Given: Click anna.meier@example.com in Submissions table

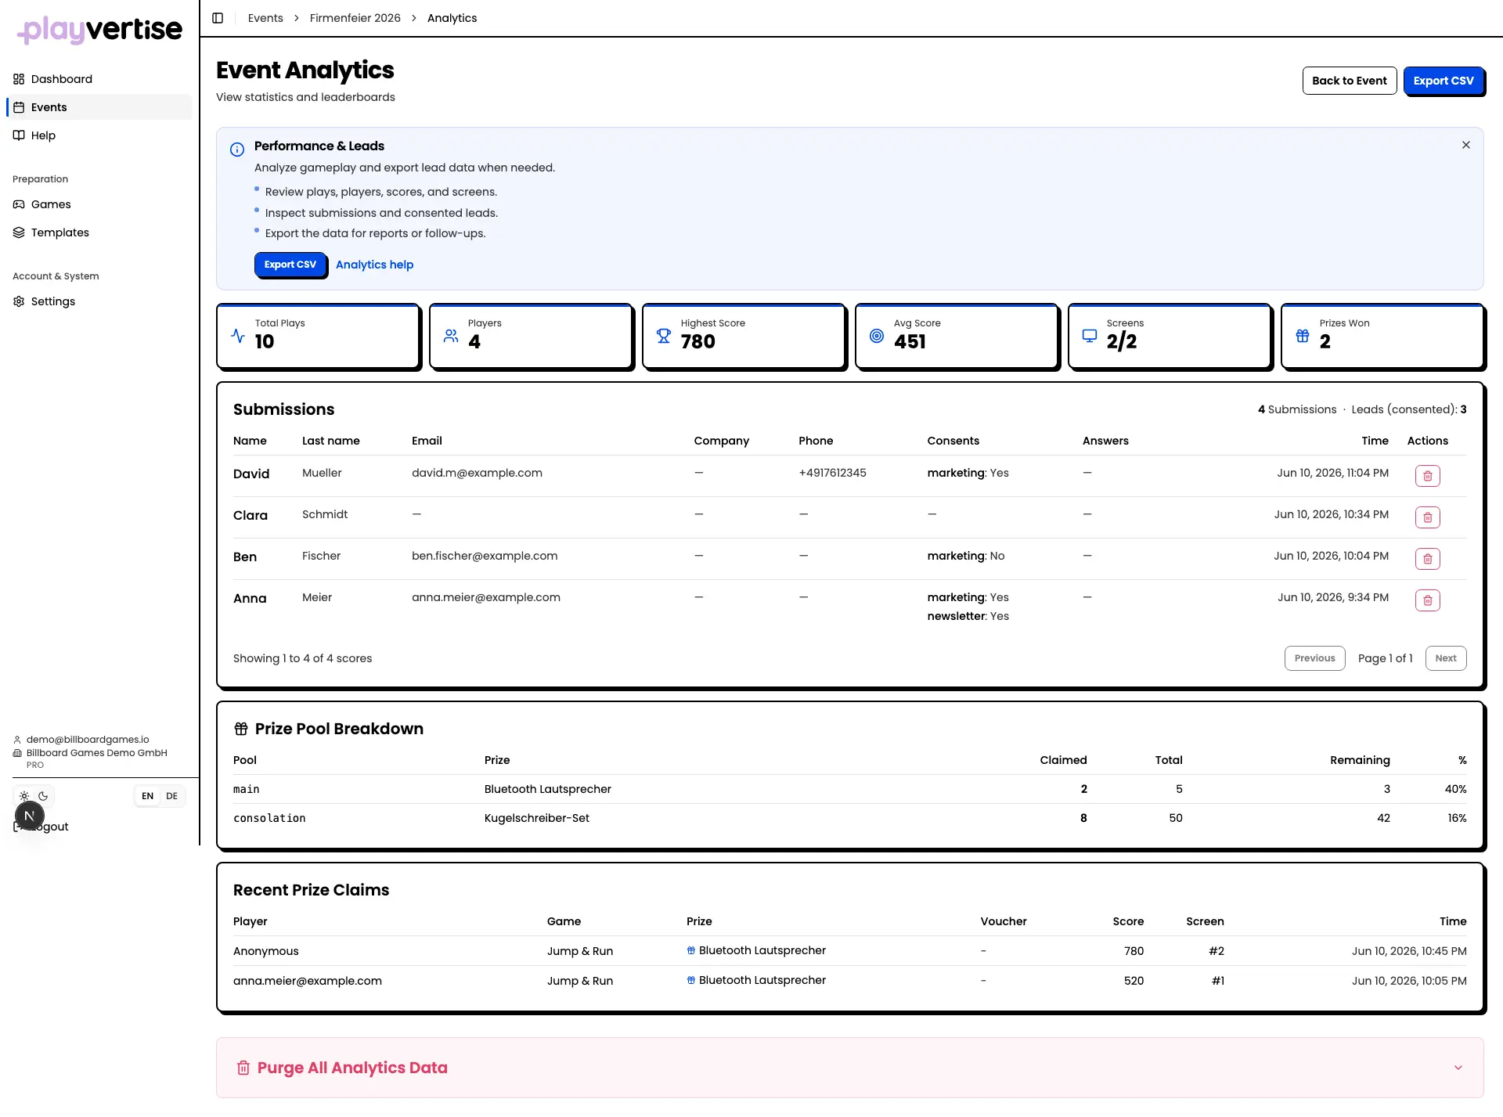Looking at the screenshot, I should [x=486, y=597].
